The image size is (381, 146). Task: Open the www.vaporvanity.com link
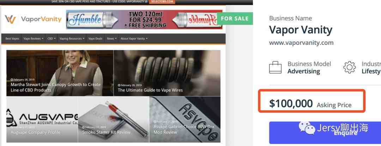(301, 43)
